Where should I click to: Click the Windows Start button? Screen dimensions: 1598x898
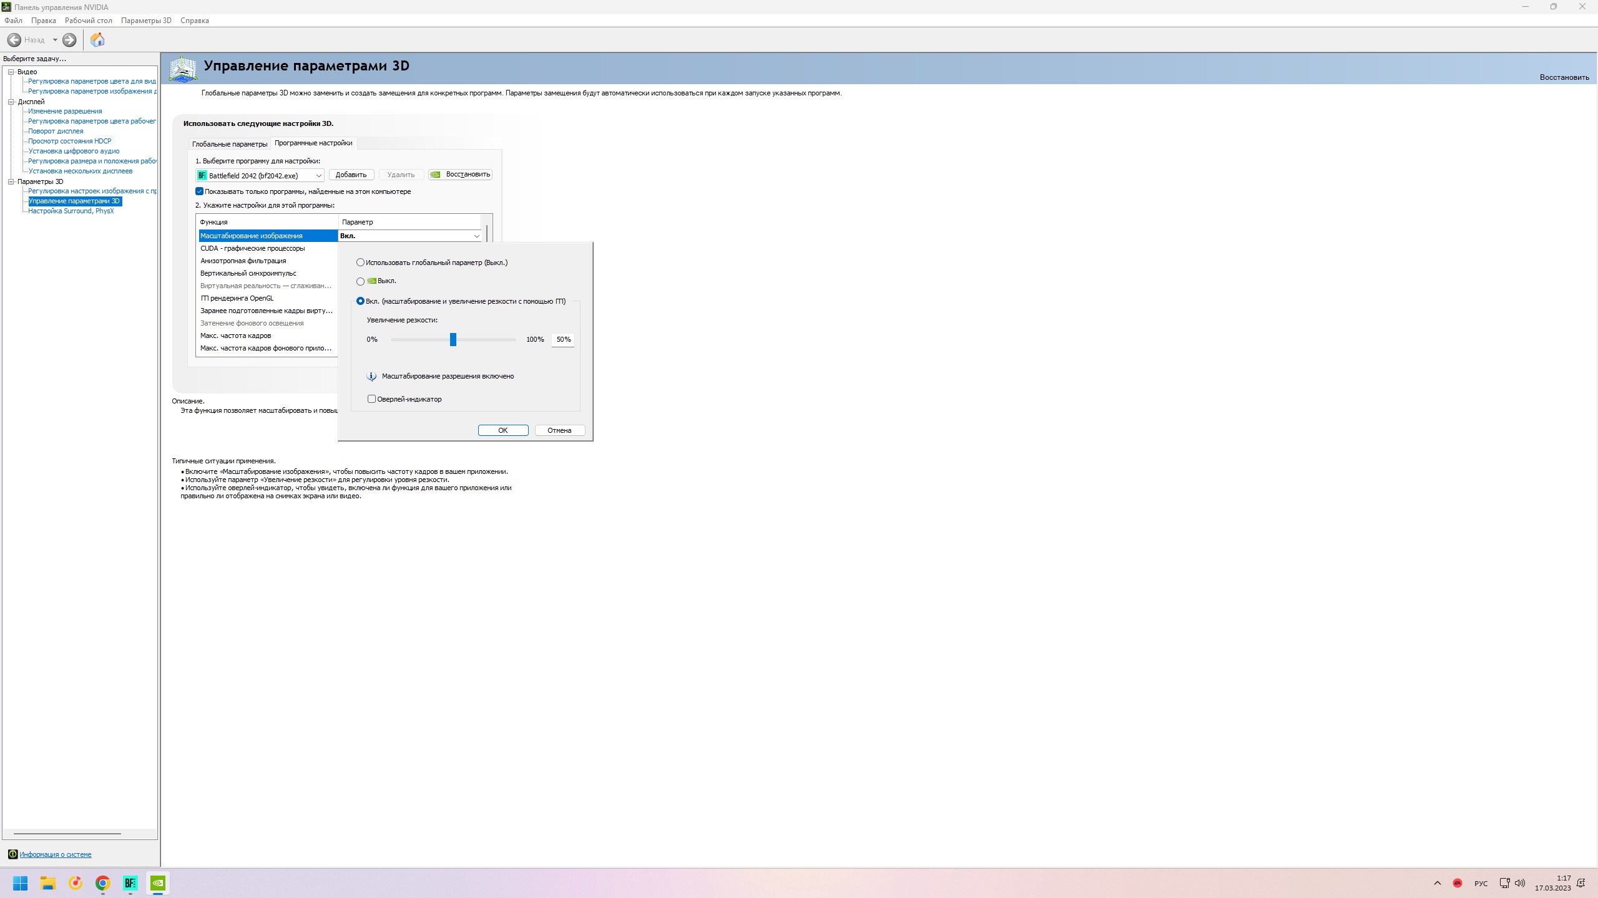point(20,883)
